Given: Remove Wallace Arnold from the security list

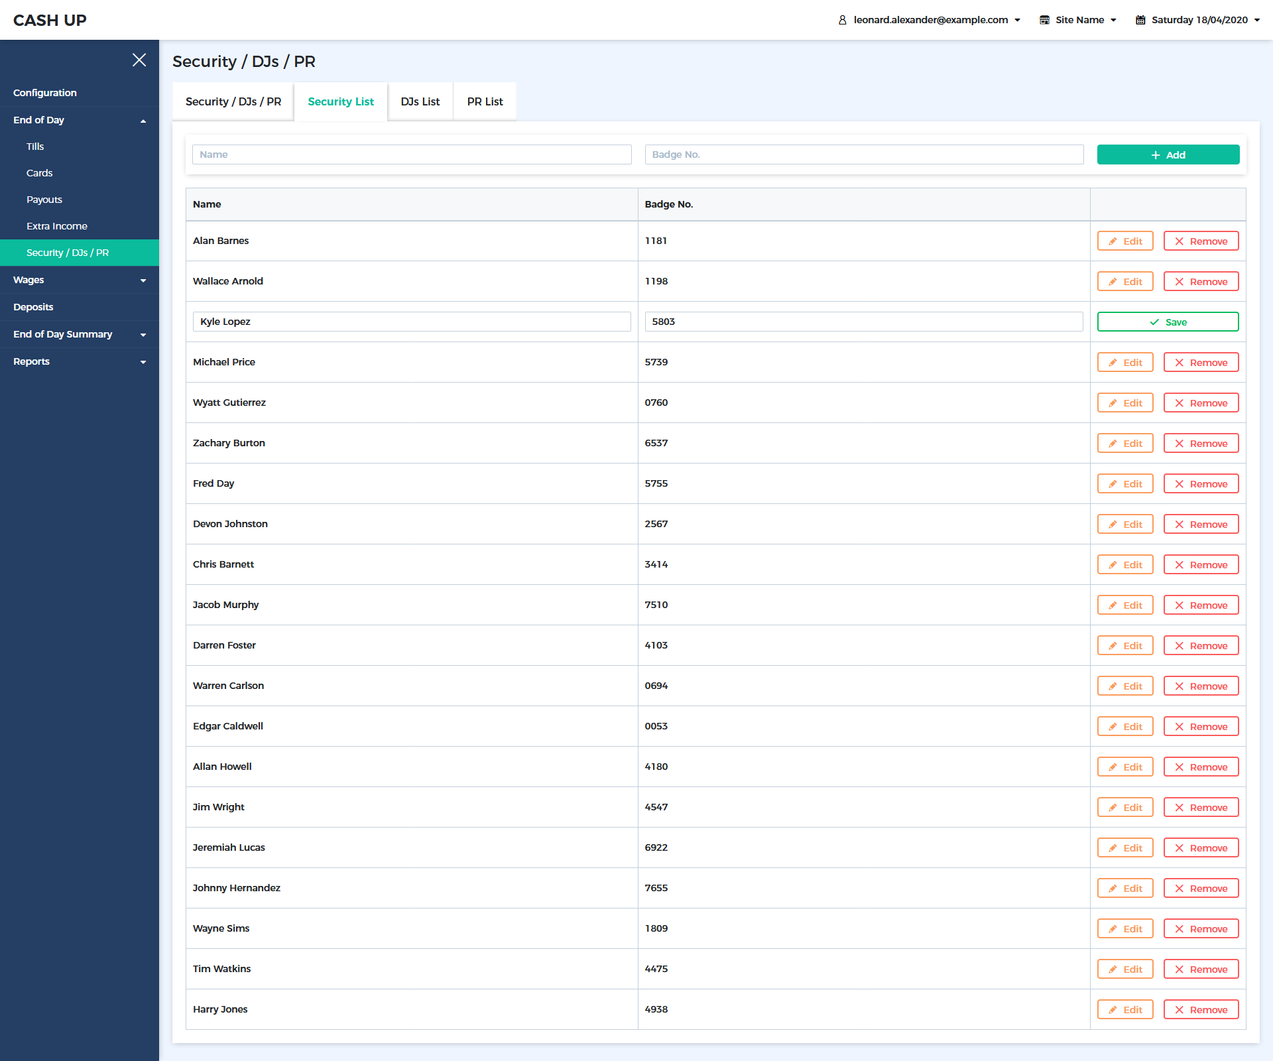Looking at the screenshot, I should pyautogui.click(x=1200, y=282).
